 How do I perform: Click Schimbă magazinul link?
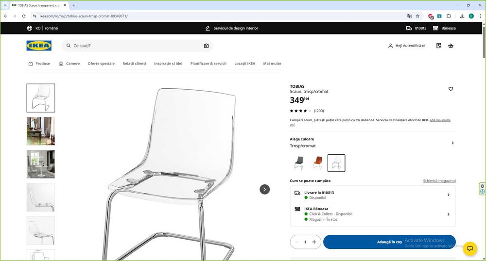[x=439, y=181]
